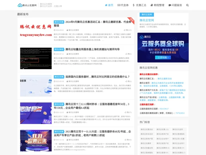Open the 腾讯云官网 sidebar heading link

146,20
